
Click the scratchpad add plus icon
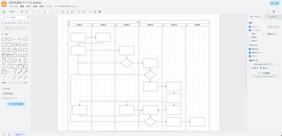pos(22,23)
